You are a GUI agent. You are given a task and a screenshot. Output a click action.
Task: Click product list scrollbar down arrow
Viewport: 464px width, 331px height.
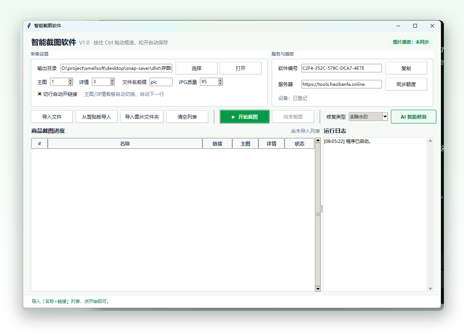tap(318, 289)
